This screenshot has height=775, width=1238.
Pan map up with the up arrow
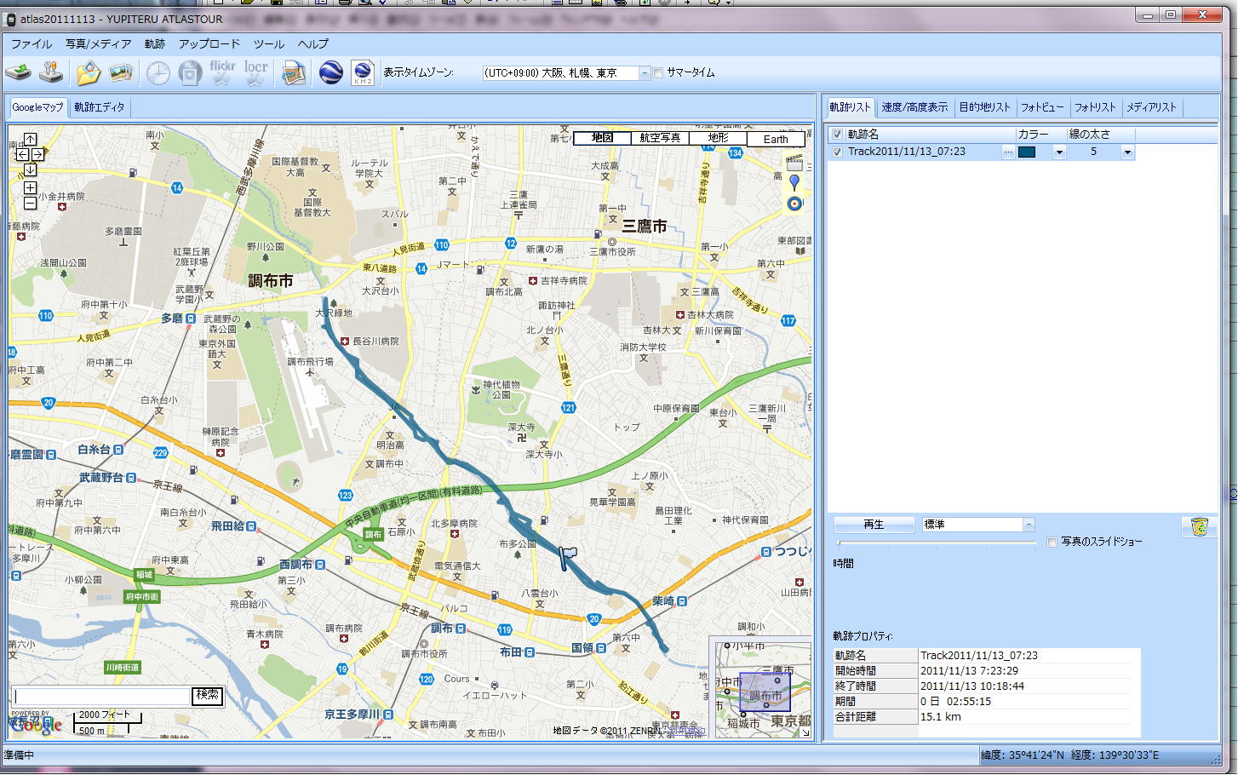(30, 139)
